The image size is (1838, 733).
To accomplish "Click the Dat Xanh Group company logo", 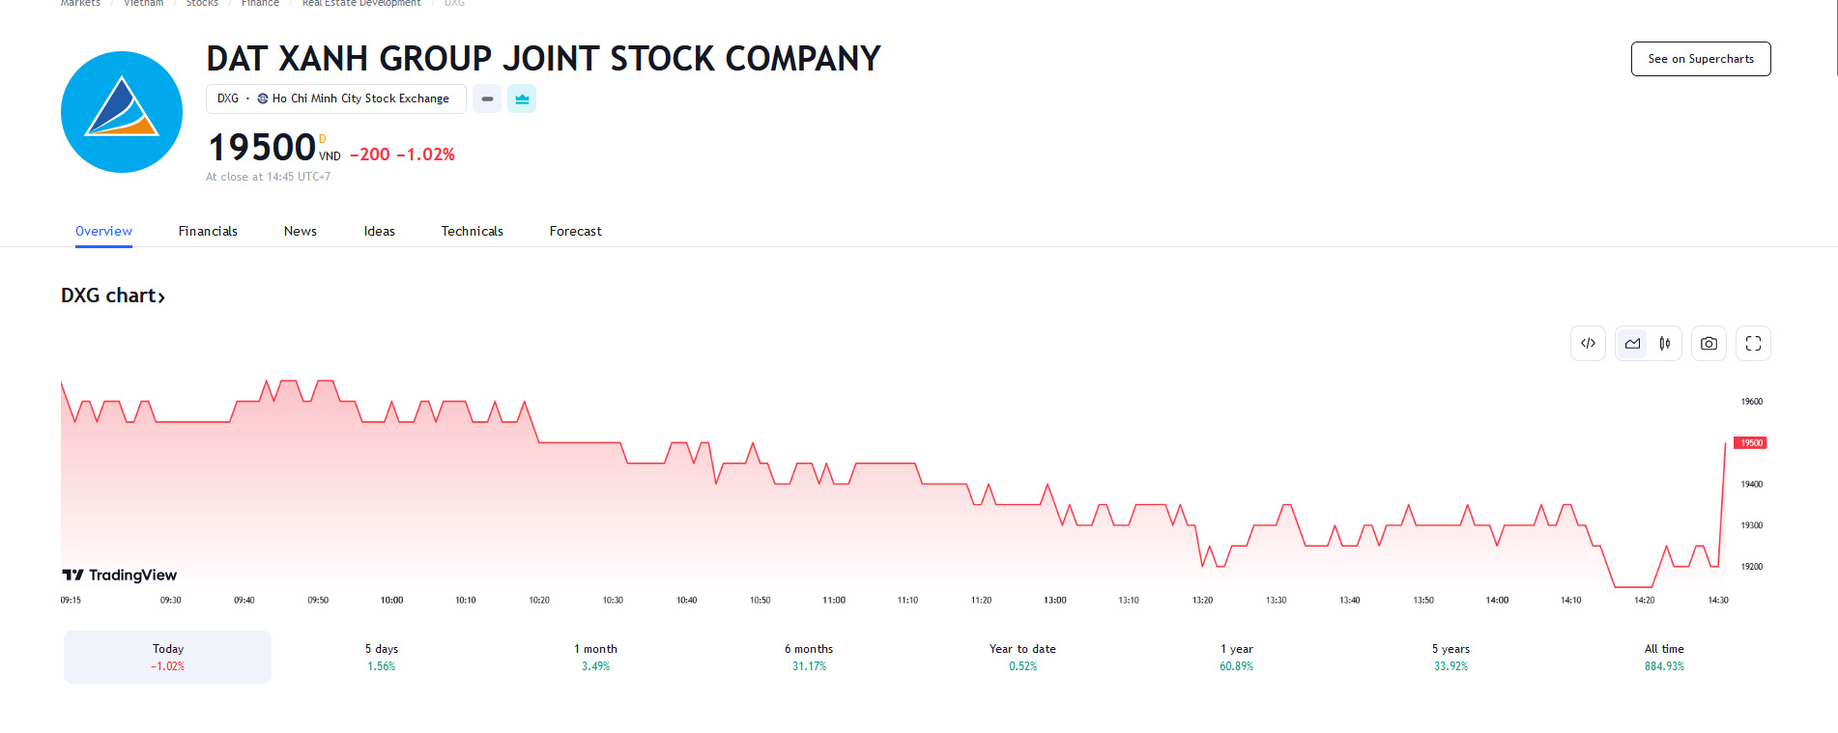I will pyautogui.click(x=122, y=112).
